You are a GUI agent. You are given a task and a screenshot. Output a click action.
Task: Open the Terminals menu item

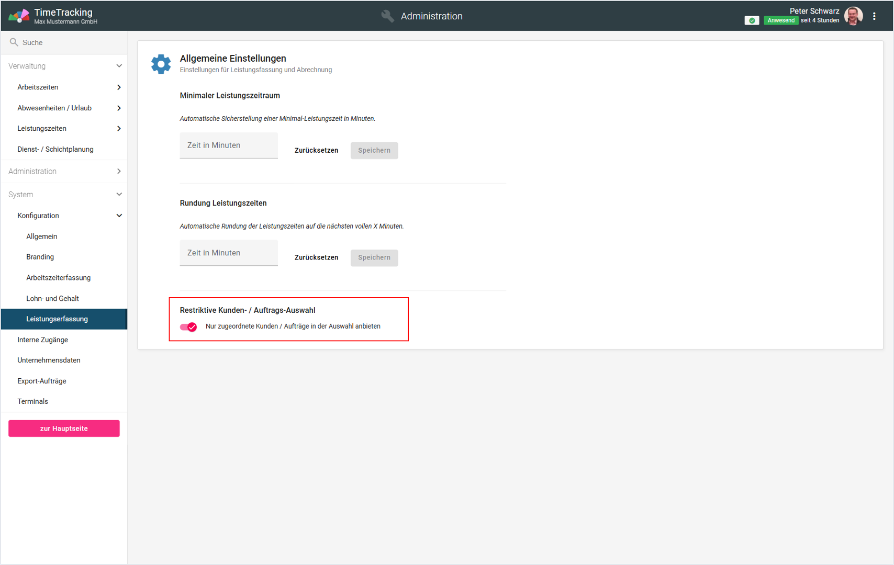[x=32, y=401]
